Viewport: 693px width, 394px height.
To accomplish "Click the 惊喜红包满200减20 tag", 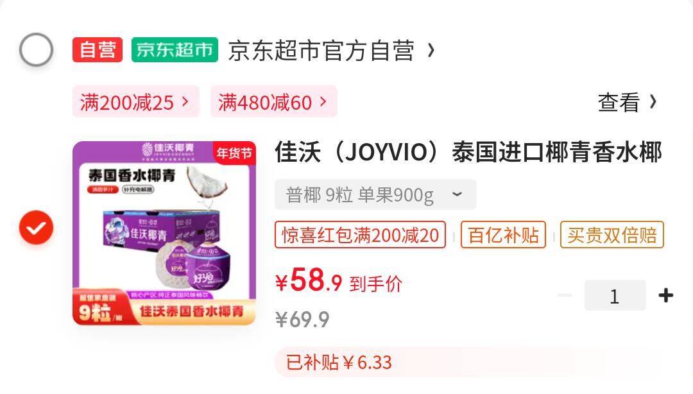I will click(360, 234).
